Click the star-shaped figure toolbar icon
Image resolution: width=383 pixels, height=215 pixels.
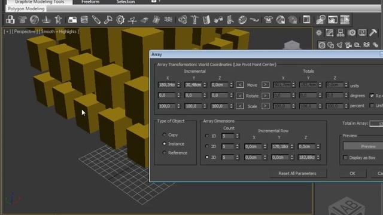(x=59, y=20)
